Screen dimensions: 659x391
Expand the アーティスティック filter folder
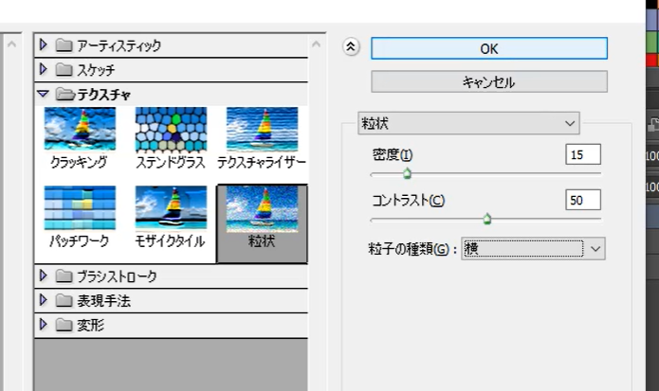tap(43, 45)
